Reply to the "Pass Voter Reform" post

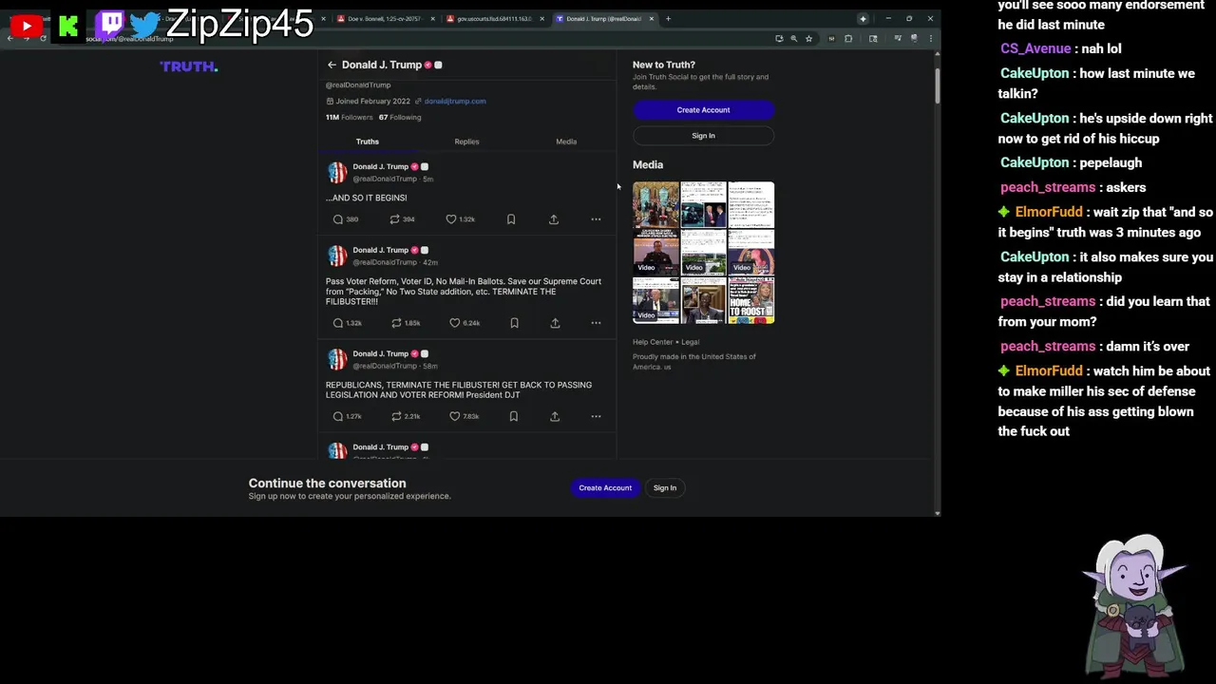click(x=347, y=323)
